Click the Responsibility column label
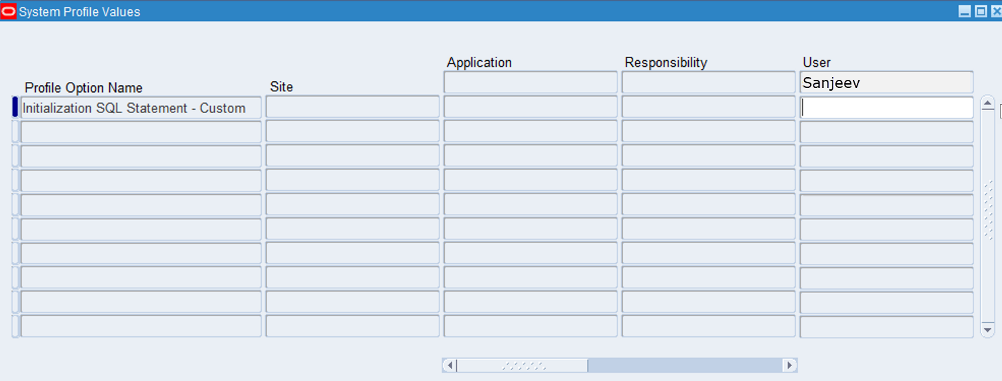 (x=666, y=62)
